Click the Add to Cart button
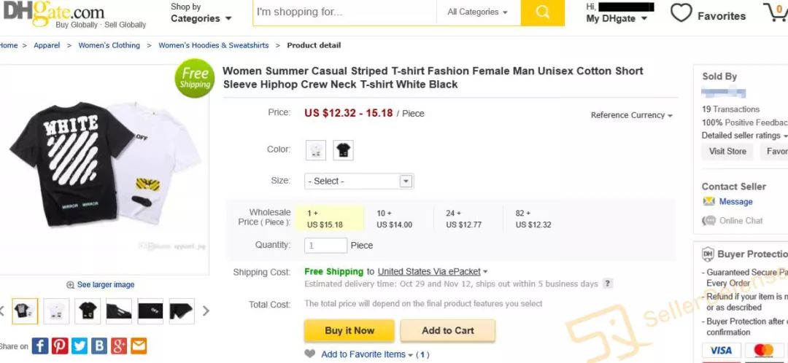Image resolution: width=788 pixels, height=363 pixels. [447, 330]
